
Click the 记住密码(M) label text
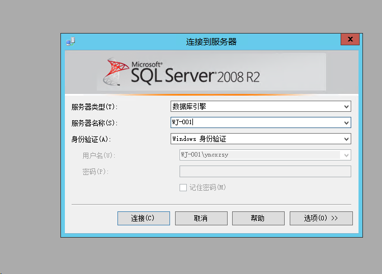point(207,187)
